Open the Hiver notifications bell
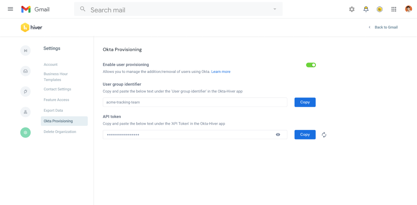The width and height of the screenshot is (417, 205). (x=366, y=9)
